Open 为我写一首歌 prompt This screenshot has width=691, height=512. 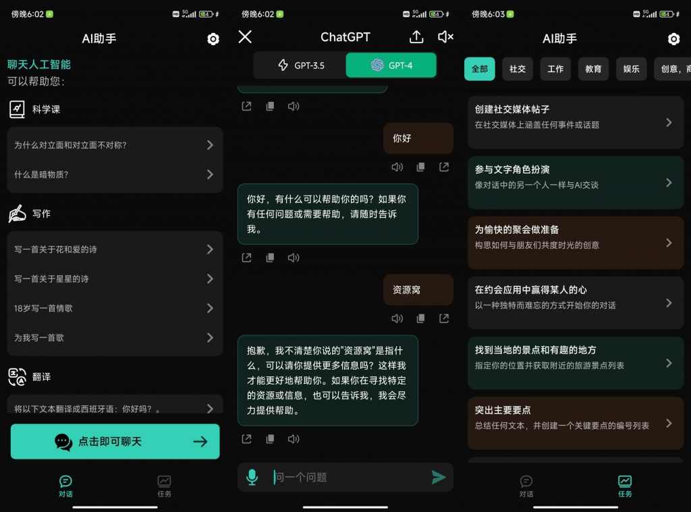[x=115, y=337]
